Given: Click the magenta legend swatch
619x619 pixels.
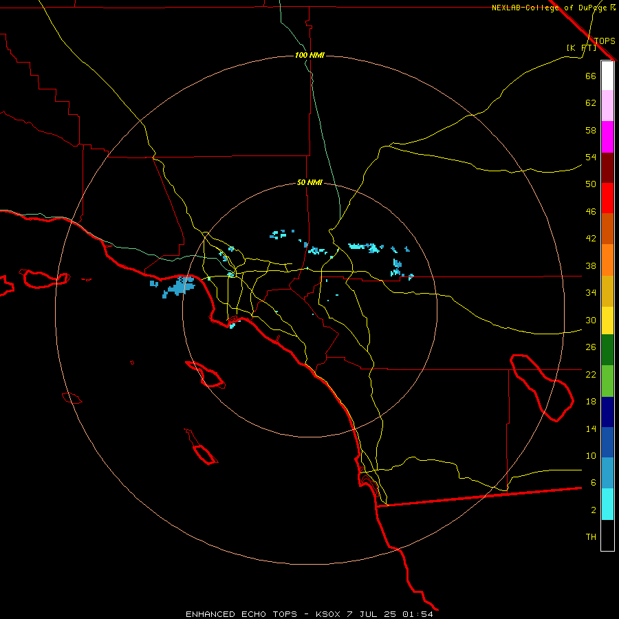Looking at the screenshot, I should [x=607, y=137].
